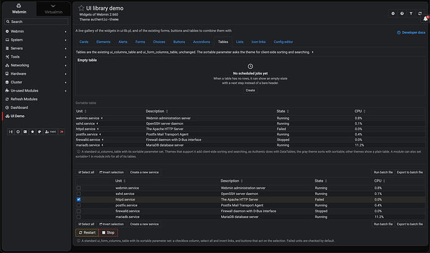Open favorites star in sidebar footer
Screen dimensions: 430x253
pos(32,132)
